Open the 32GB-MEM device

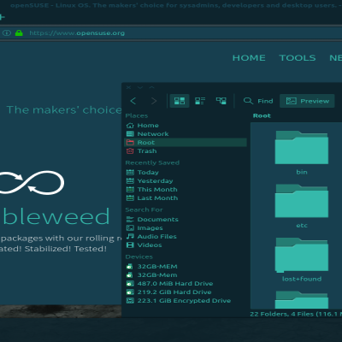click(186, 267)
